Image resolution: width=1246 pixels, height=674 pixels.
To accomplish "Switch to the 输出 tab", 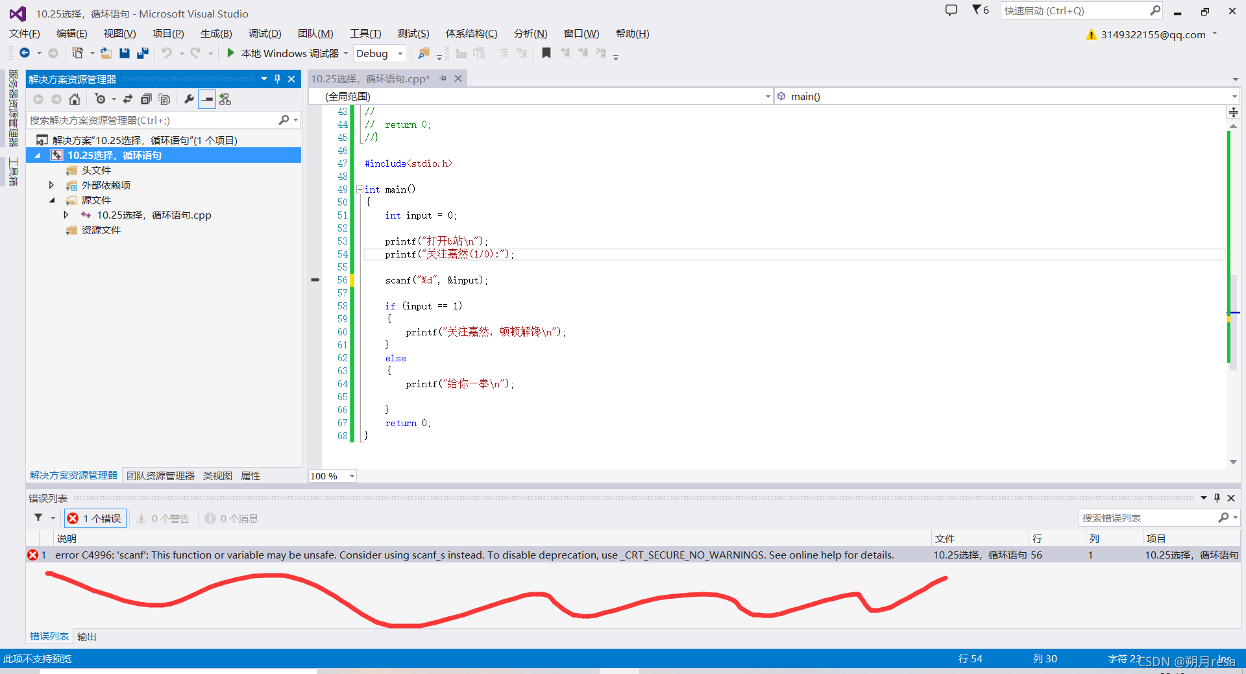I will tap(87, 636).
